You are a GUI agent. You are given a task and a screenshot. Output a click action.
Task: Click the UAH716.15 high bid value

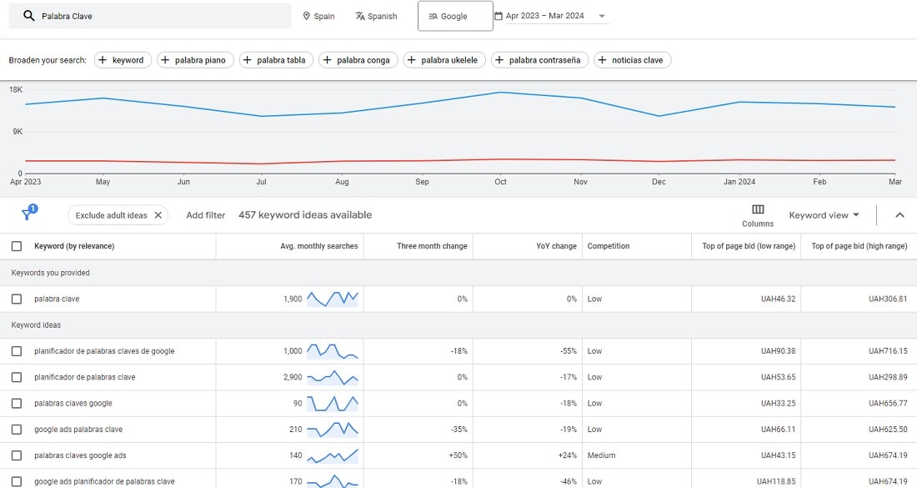[888, 351]
